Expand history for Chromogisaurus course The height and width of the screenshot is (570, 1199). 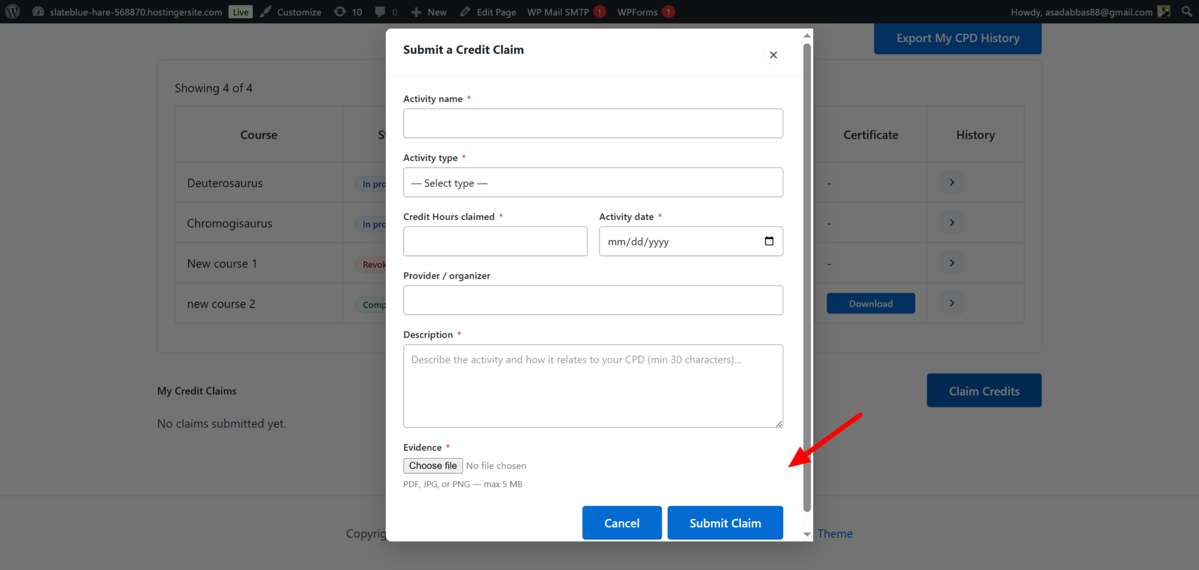pyautogui.click(x=951, y=223)
